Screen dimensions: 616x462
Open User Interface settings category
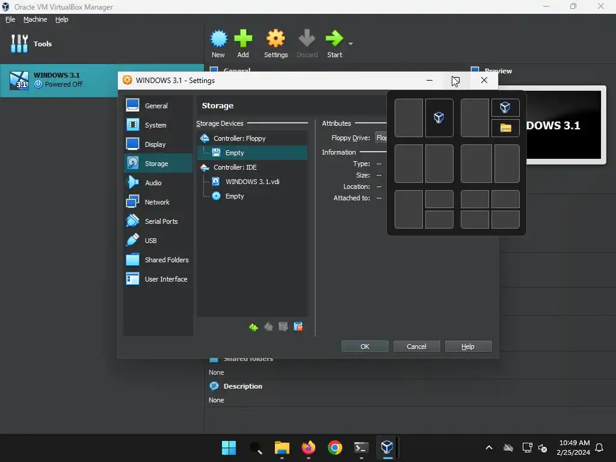tap(158, 279)
